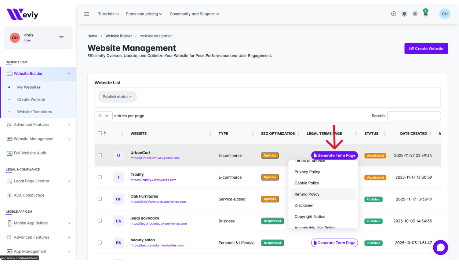Image resolution: width=459 pixels, height=264 pixels.
Task: Toggle light/dark theme sun icon
Action: [x=404, y=14]
